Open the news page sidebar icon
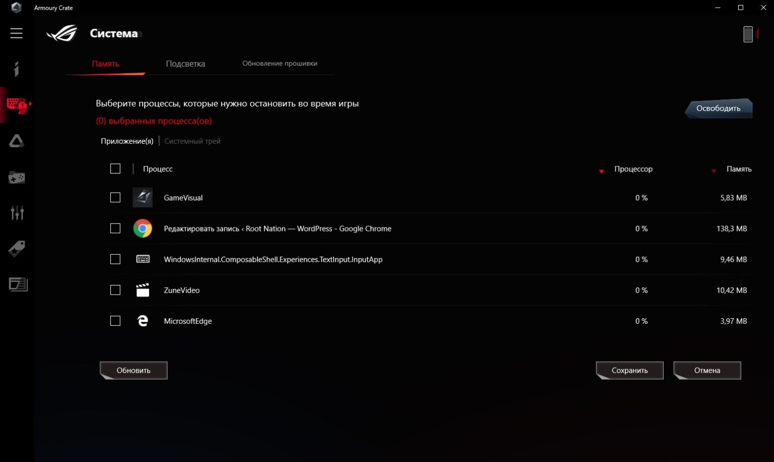The image size is (774, 462). pos(18,284)
